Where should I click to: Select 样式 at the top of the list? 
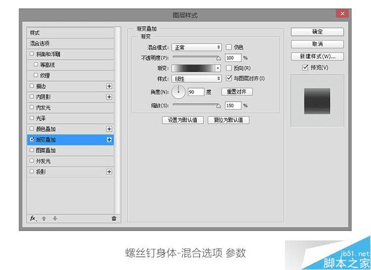pyautogui.click(x=71, y=33)
